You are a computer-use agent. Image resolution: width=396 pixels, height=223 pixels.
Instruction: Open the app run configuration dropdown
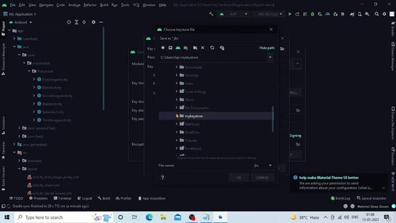234,14
